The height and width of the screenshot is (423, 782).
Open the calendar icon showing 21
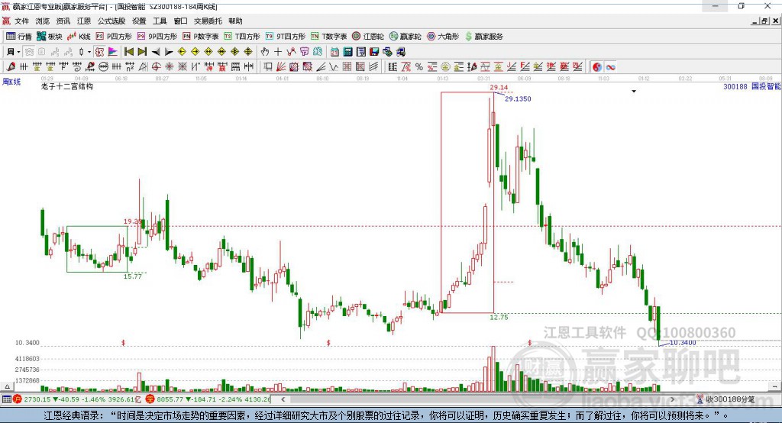[x=334, y=52]
